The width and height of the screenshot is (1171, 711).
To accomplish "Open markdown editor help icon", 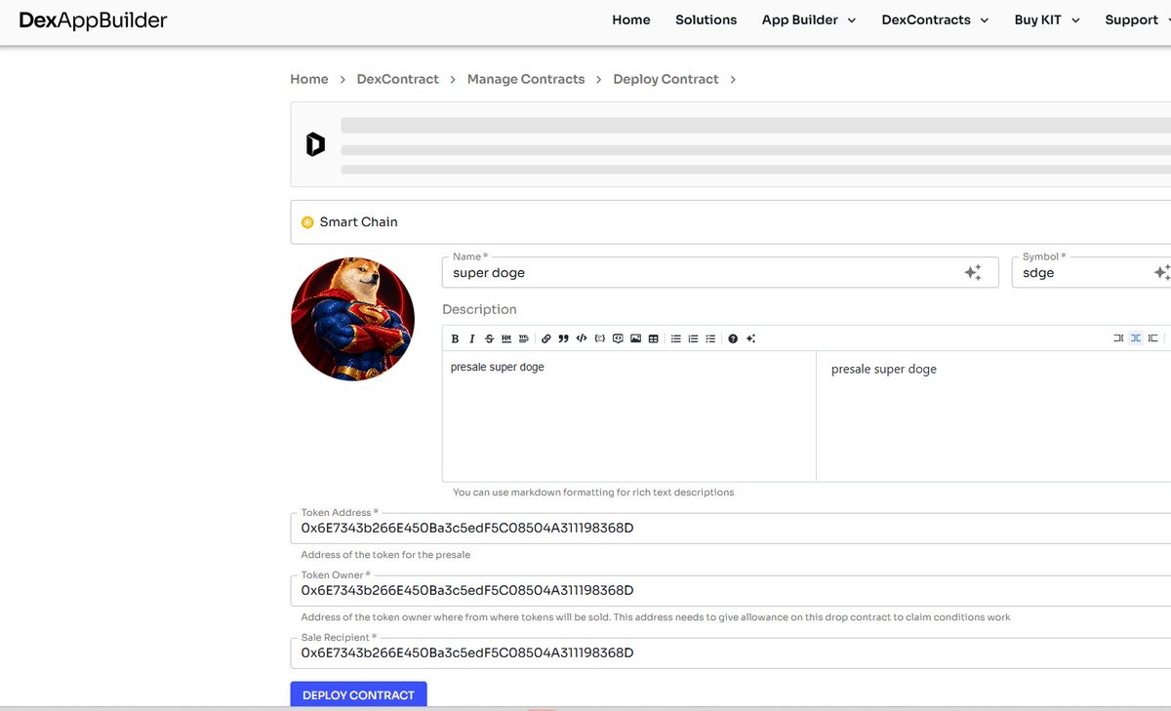I will click(733, 338).
